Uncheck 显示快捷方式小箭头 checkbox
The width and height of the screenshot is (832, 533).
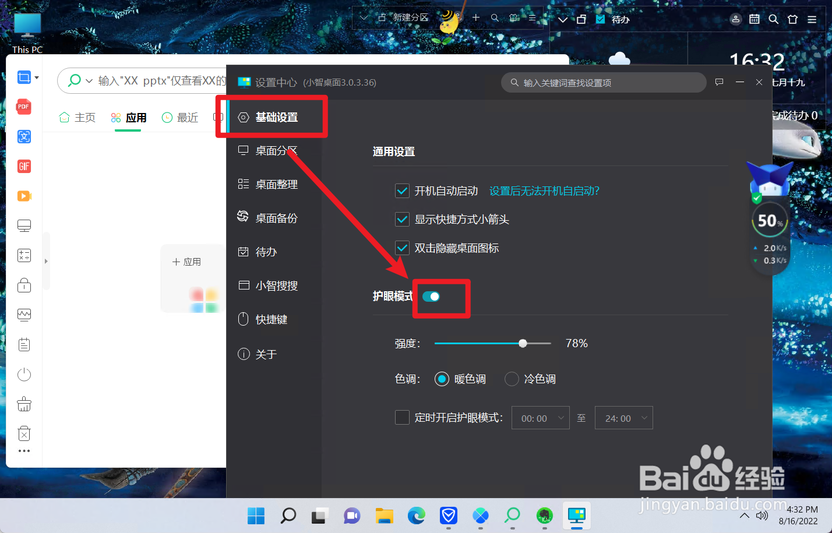click(x=402, y=219)
